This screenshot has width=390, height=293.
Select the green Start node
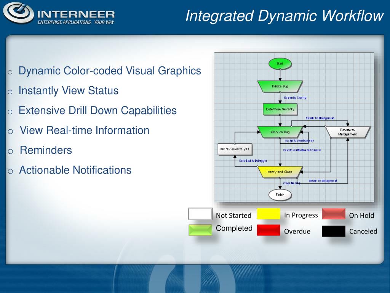click(x=280, y=64)
